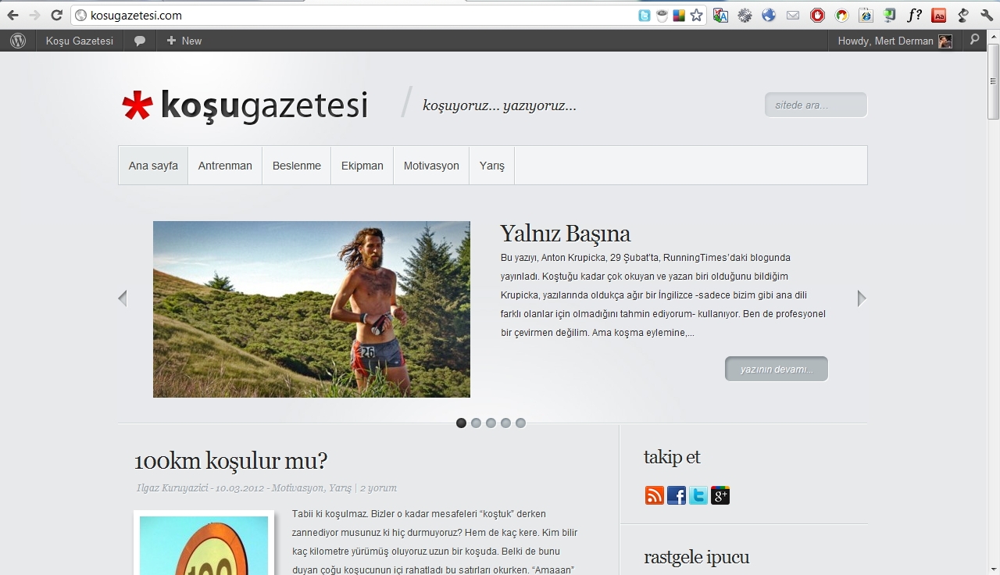Image resolution: width=1000 pixels, height=575 pixels.
Task: Go to the fifth slider dot
Action: coord(520,423)
